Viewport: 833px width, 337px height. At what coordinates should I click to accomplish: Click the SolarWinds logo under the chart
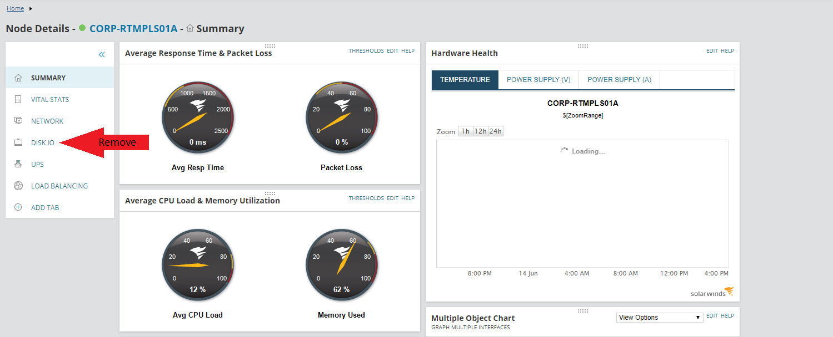click(713, 292)
